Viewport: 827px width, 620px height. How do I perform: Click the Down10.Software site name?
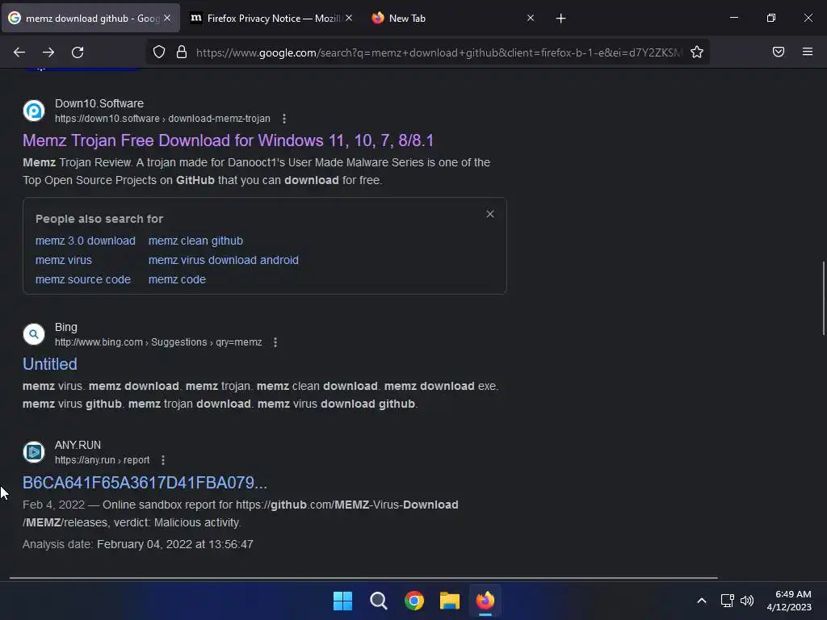99,103
